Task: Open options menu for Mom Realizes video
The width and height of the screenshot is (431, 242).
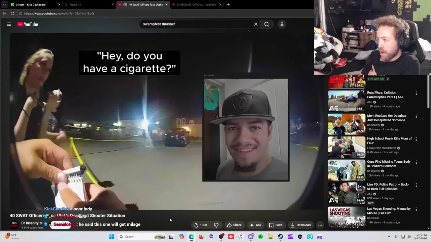Action: [x=416, y=116]
